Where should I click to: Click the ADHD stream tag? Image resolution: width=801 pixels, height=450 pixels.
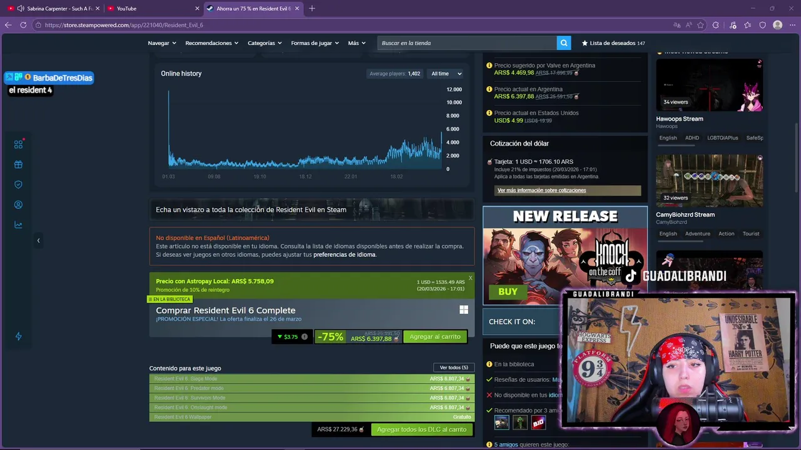click(x=692, y=138)
